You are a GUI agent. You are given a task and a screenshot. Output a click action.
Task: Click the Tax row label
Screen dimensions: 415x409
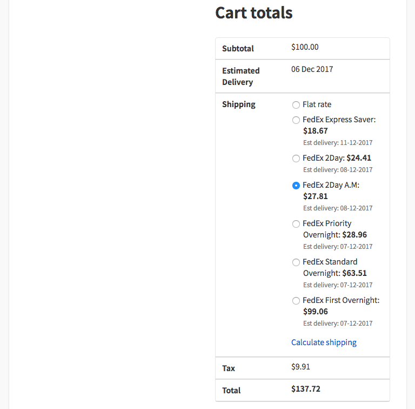click(229, 368)
